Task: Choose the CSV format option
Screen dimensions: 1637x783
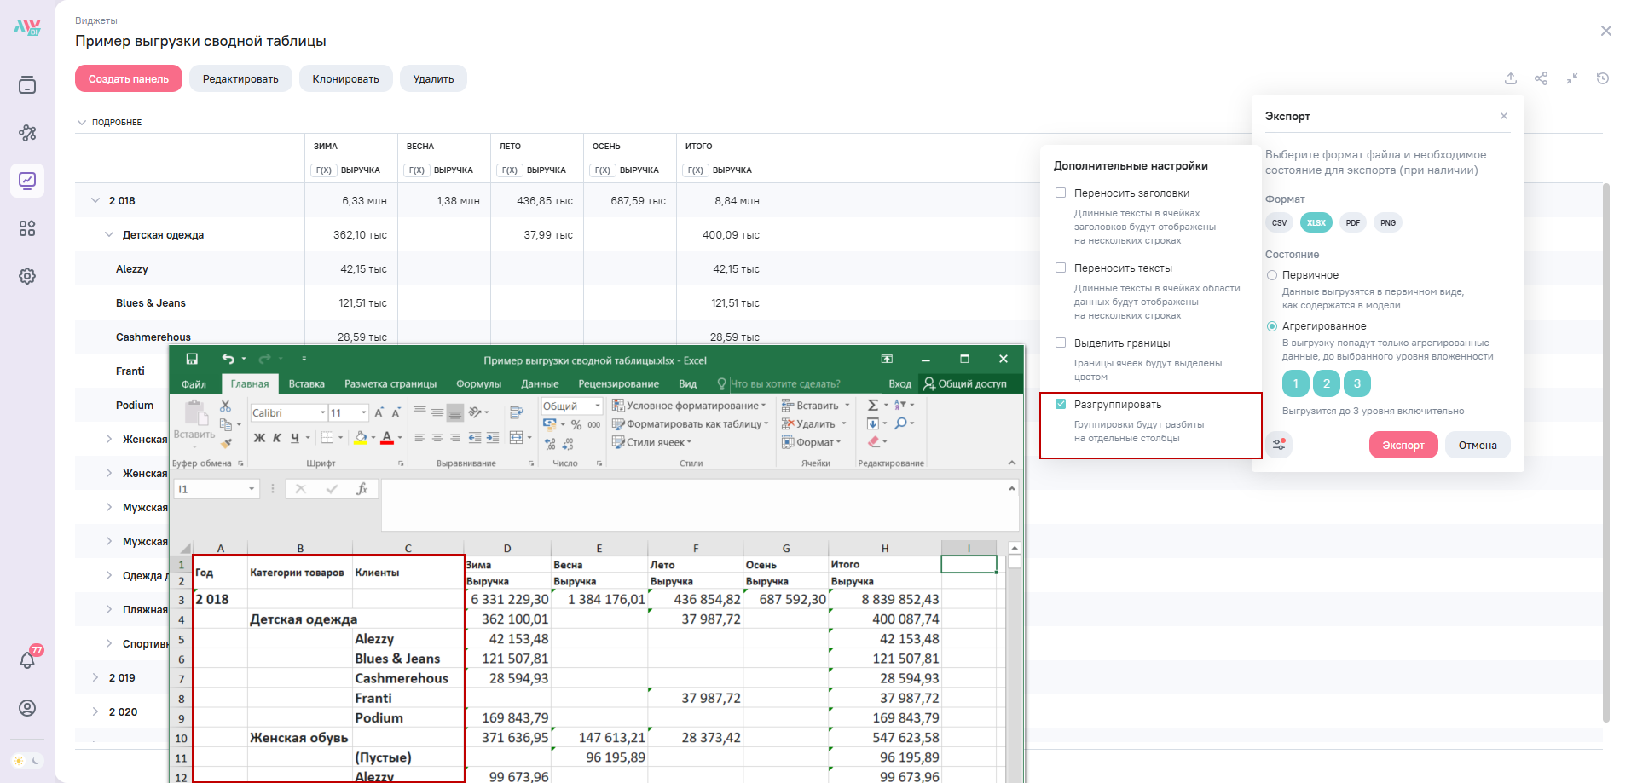Action: click(1279, 223)
